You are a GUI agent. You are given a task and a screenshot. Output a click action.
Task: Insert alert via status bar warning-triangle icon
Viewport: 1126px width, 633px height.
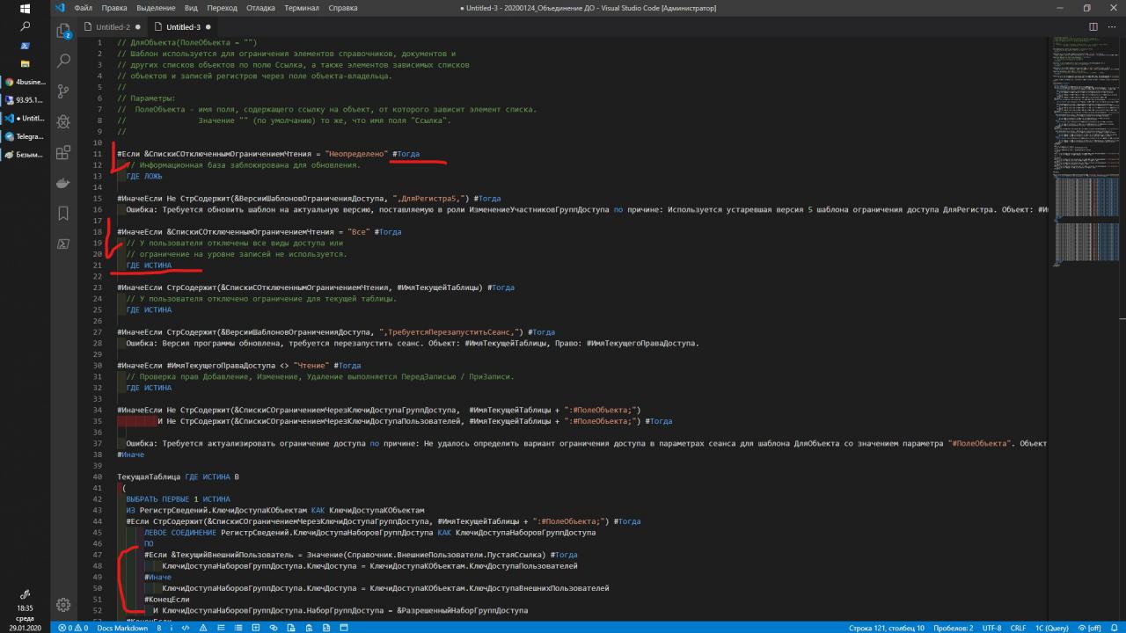click(204, 628)
